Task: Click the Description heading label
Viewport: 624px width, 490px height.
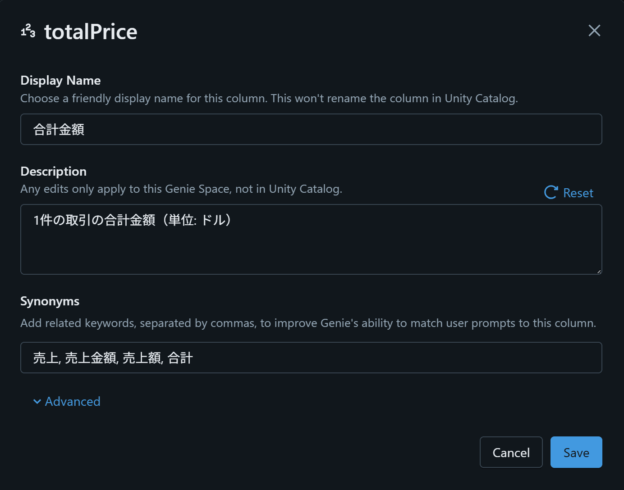Action: 53,172
